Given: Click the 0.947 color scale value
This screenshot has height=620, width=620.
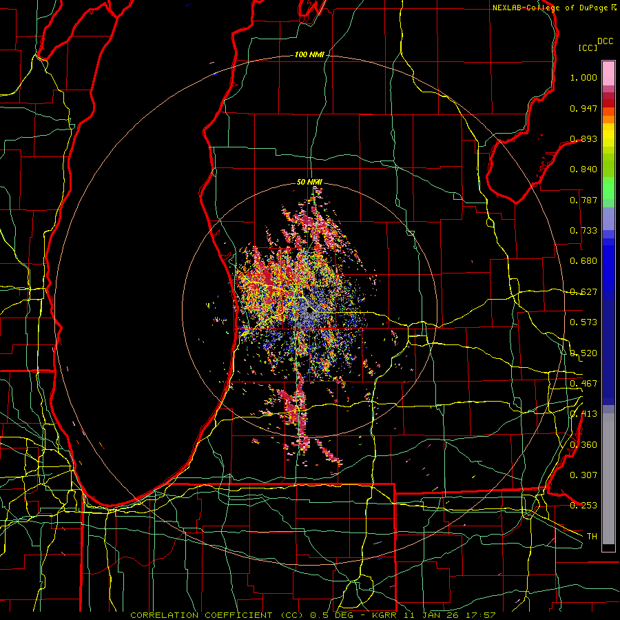Looking at the screenshot, I should point(583,108).
